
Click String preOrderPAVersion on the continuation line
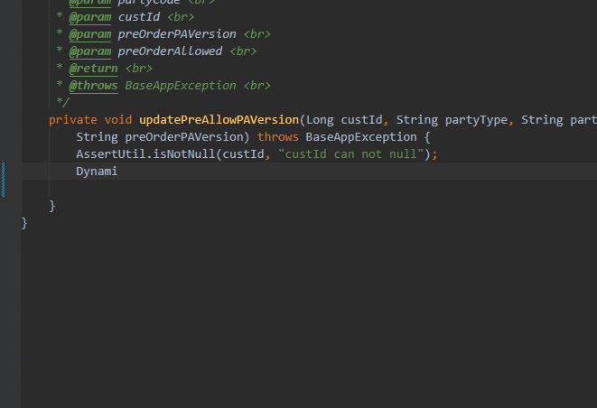(163, 137)
